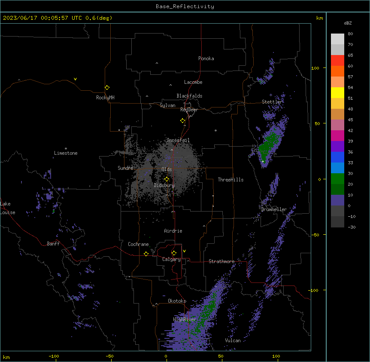The image size is (370, 362).
Task: Click the Ponoka city label
Action: (206, 58)
